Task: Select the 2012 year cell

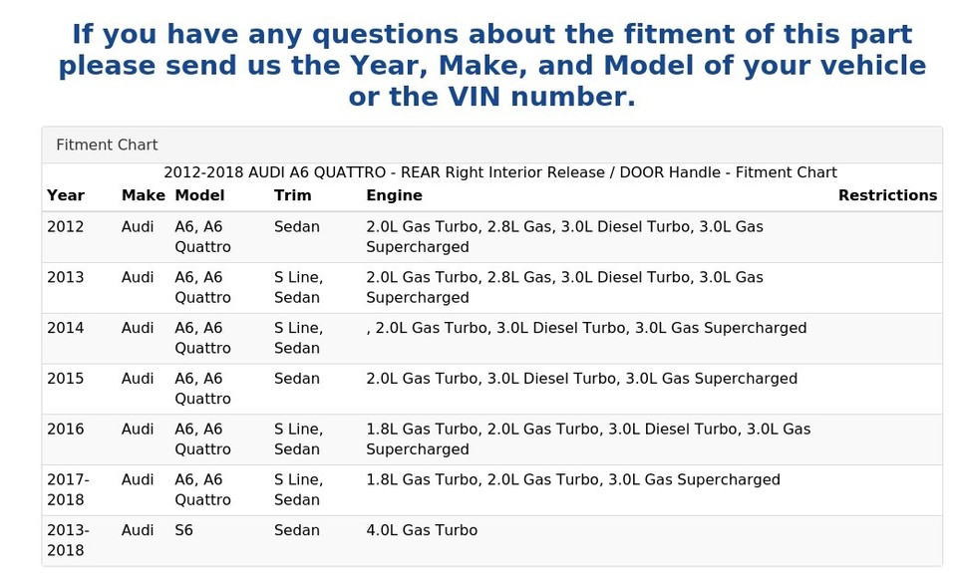Action: tap(66, 227)
